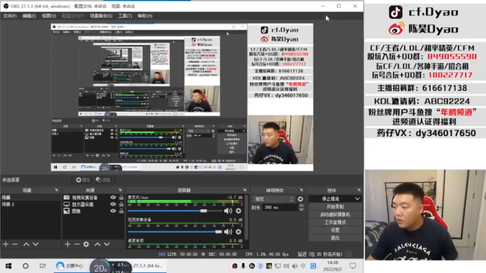Image resolution: width=486 pixels, height=273 pixels.
Task: Open source 滤镜 filters button
Action: tap(103, 180)
